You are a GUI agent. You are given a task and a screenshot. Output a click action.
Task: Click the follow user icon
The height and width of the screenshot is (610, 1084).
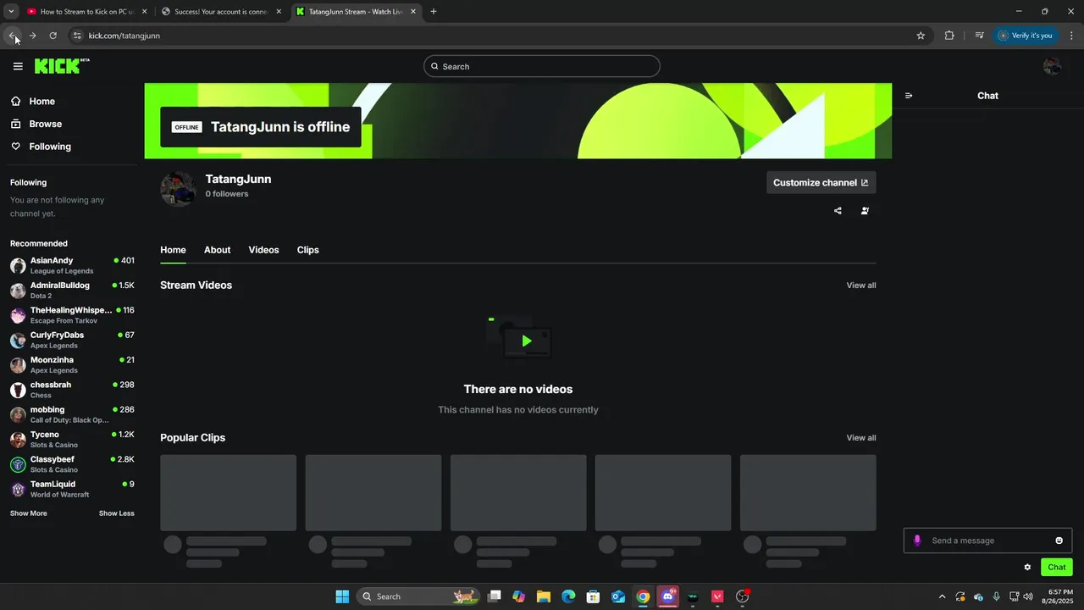click(x=865, y=211)
